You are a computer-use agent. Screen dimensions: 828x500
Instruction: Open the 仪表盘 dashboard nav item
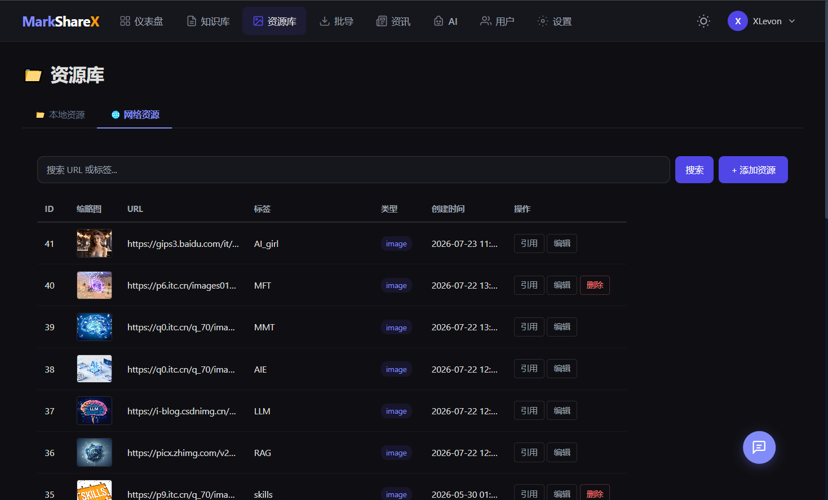tap(141, 21)
